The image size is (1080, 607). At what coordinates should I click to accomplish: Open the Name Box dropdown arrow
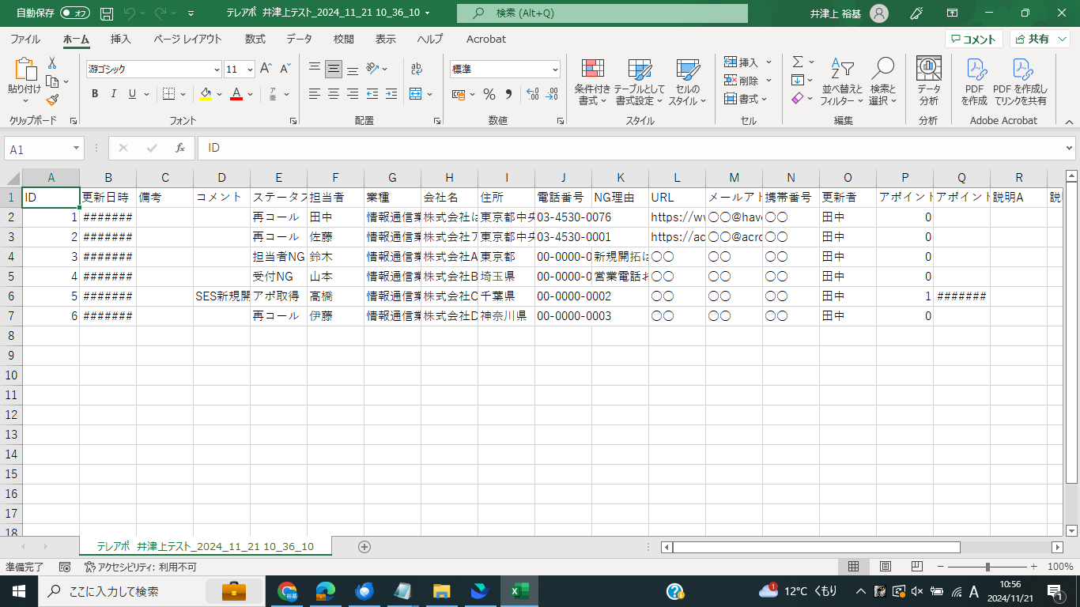[76, 149]
